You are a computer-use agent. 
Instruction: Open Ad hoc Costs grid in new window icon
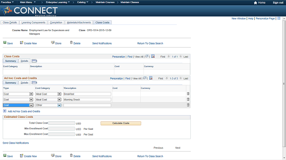coord(145,78)
